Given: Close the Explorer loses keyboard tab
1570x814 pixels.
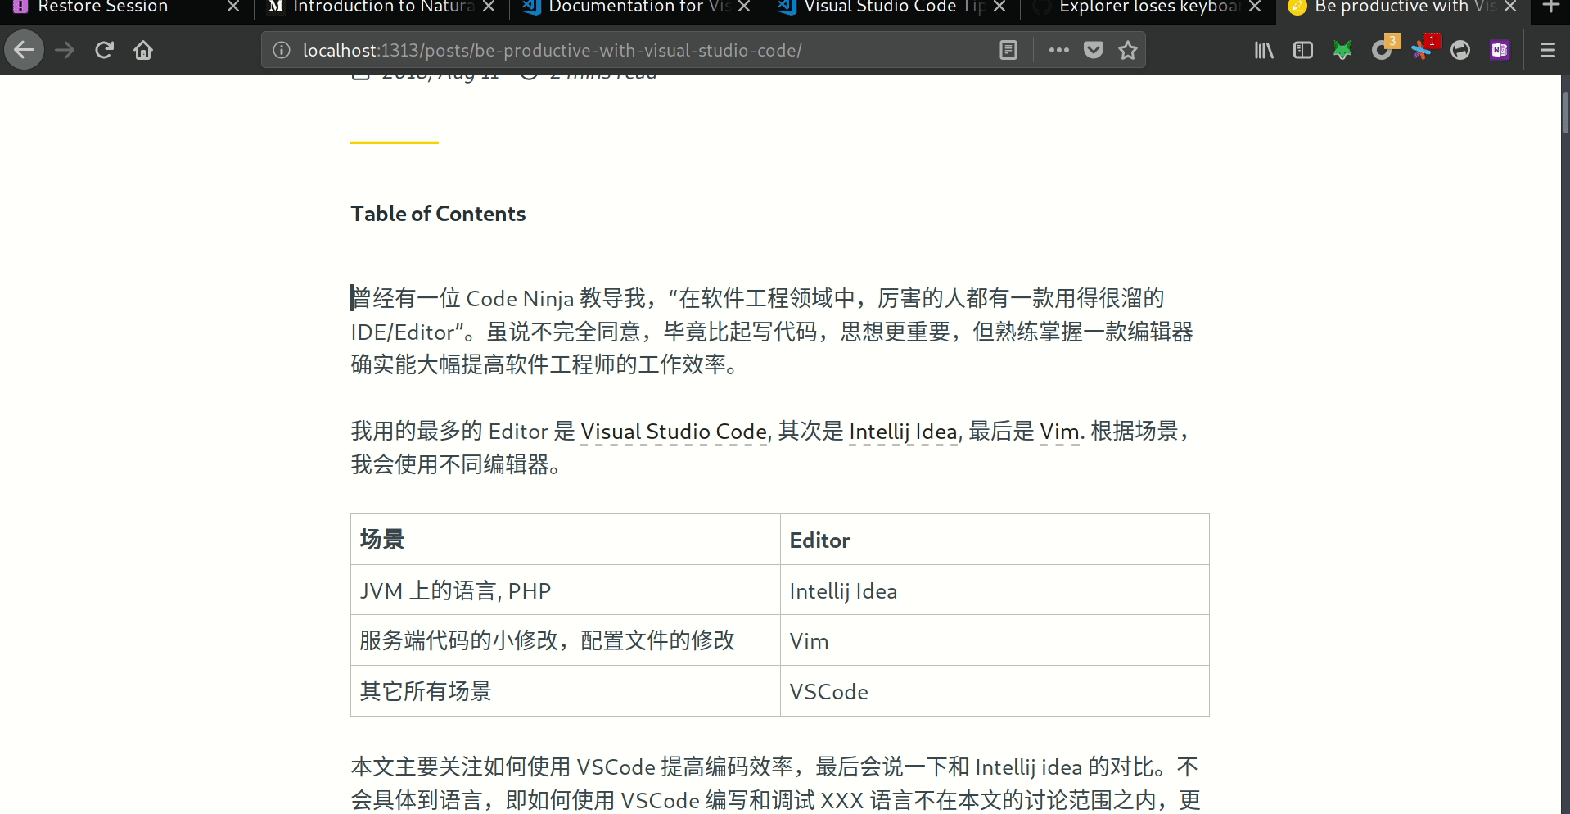Looking at the screenshot, I should click(1255, 7).
